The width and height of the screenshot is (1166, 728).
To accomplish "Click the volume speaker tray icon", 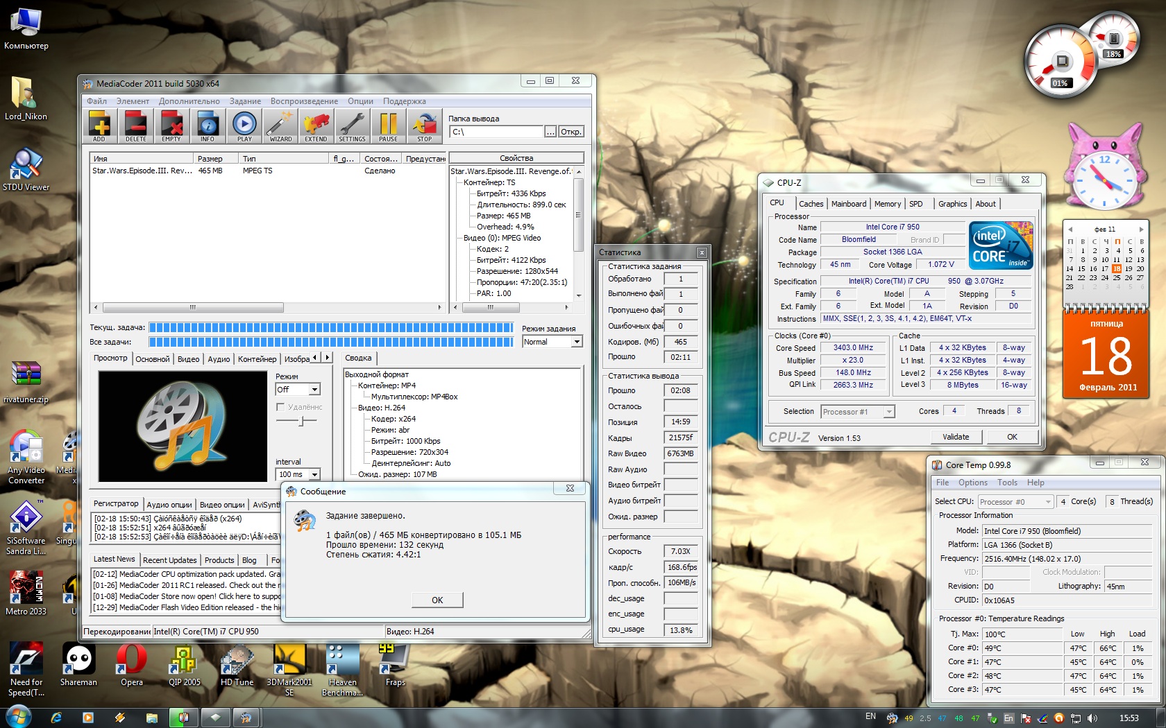I will click(1092, 718).
